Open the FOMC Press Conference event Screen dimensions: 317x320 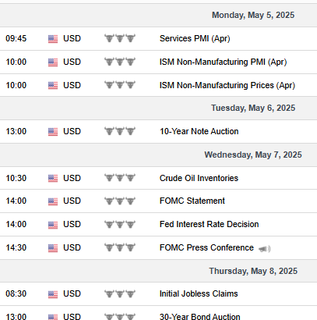[x=206, y=247]
